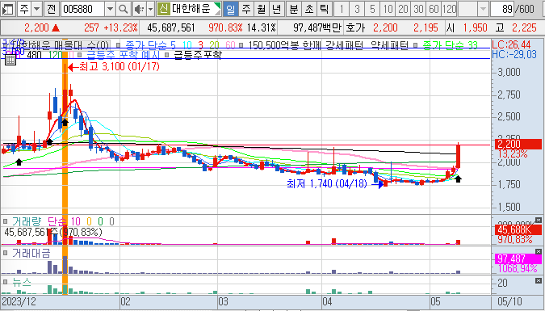This screenshot has height=311, width=545.
Task: Switch to the 분 minute chart tab
Action: 294,9
